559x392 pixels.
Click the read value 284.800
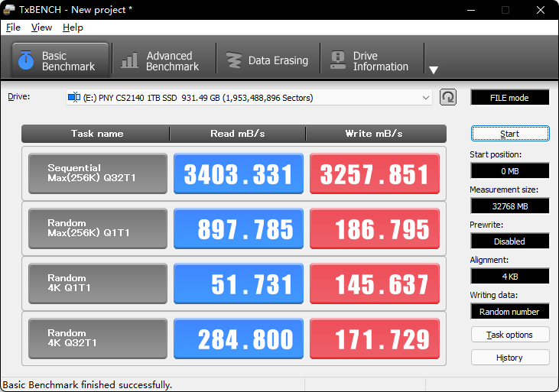(239, 339)
